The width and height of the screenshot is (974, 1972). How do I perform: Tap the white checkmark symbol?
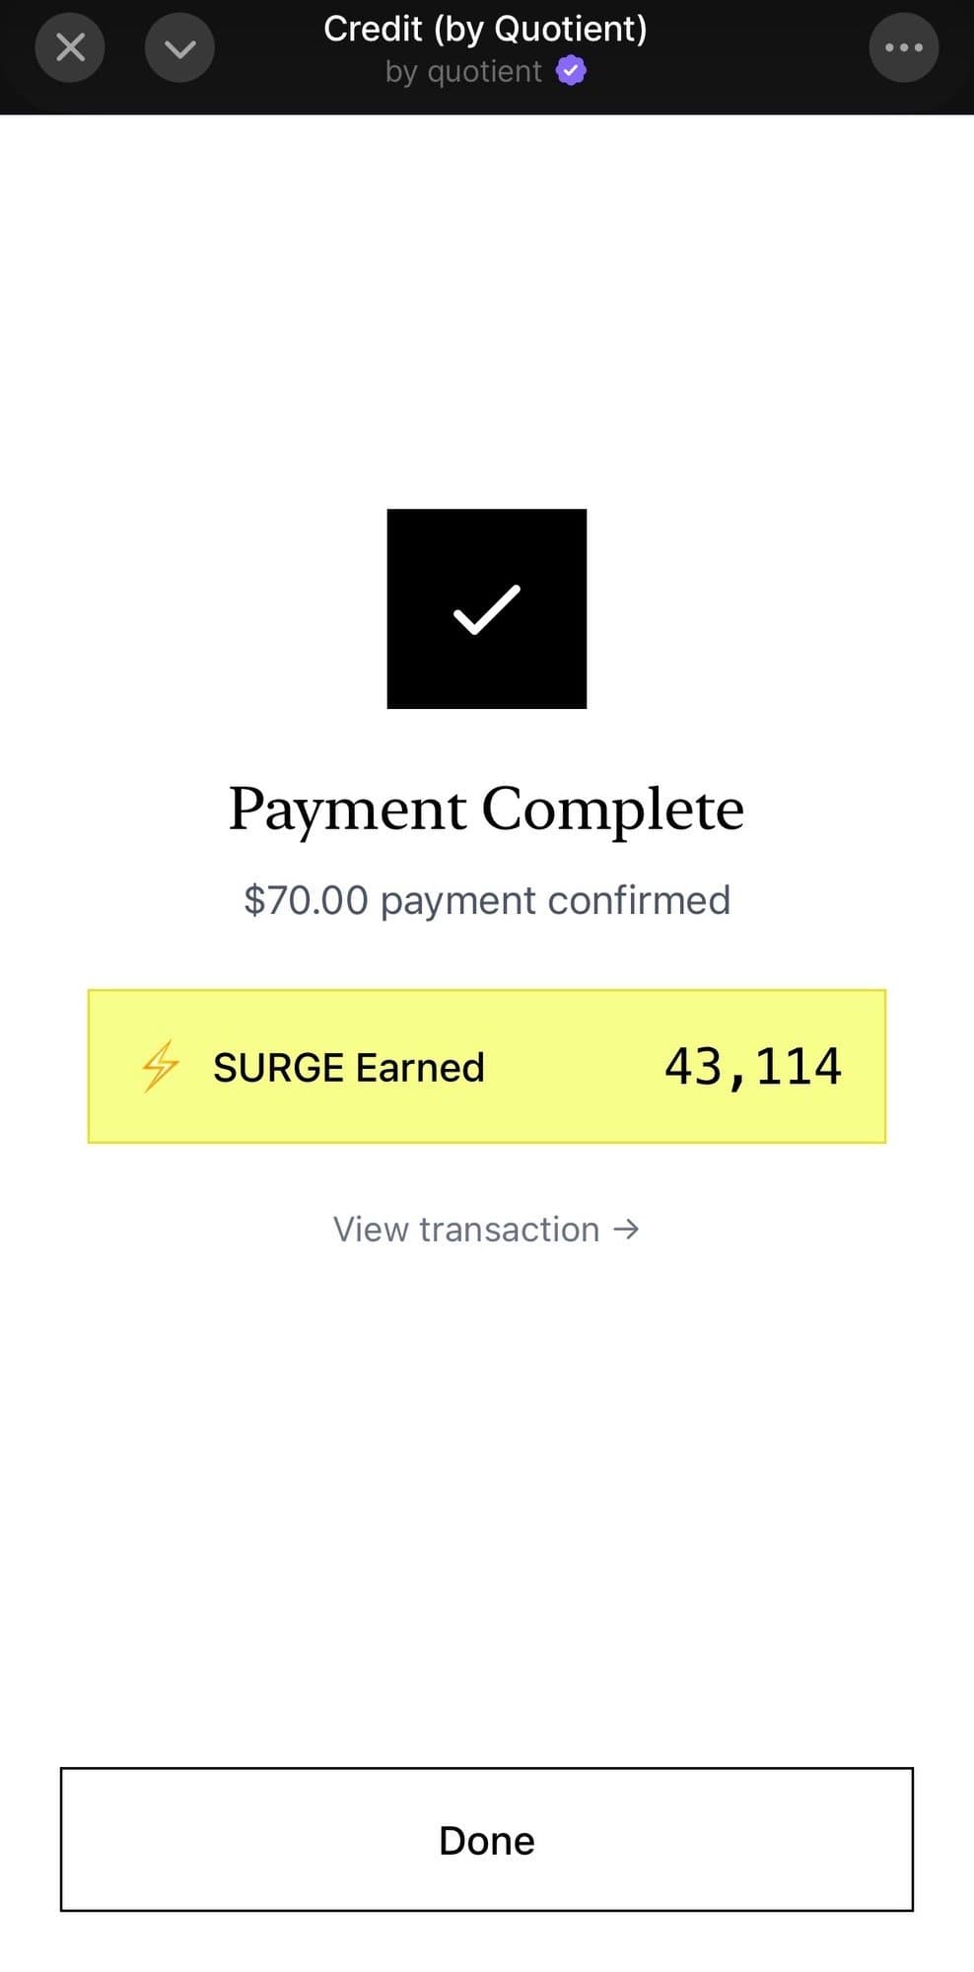pyautogui.click(x=486, y=609)
